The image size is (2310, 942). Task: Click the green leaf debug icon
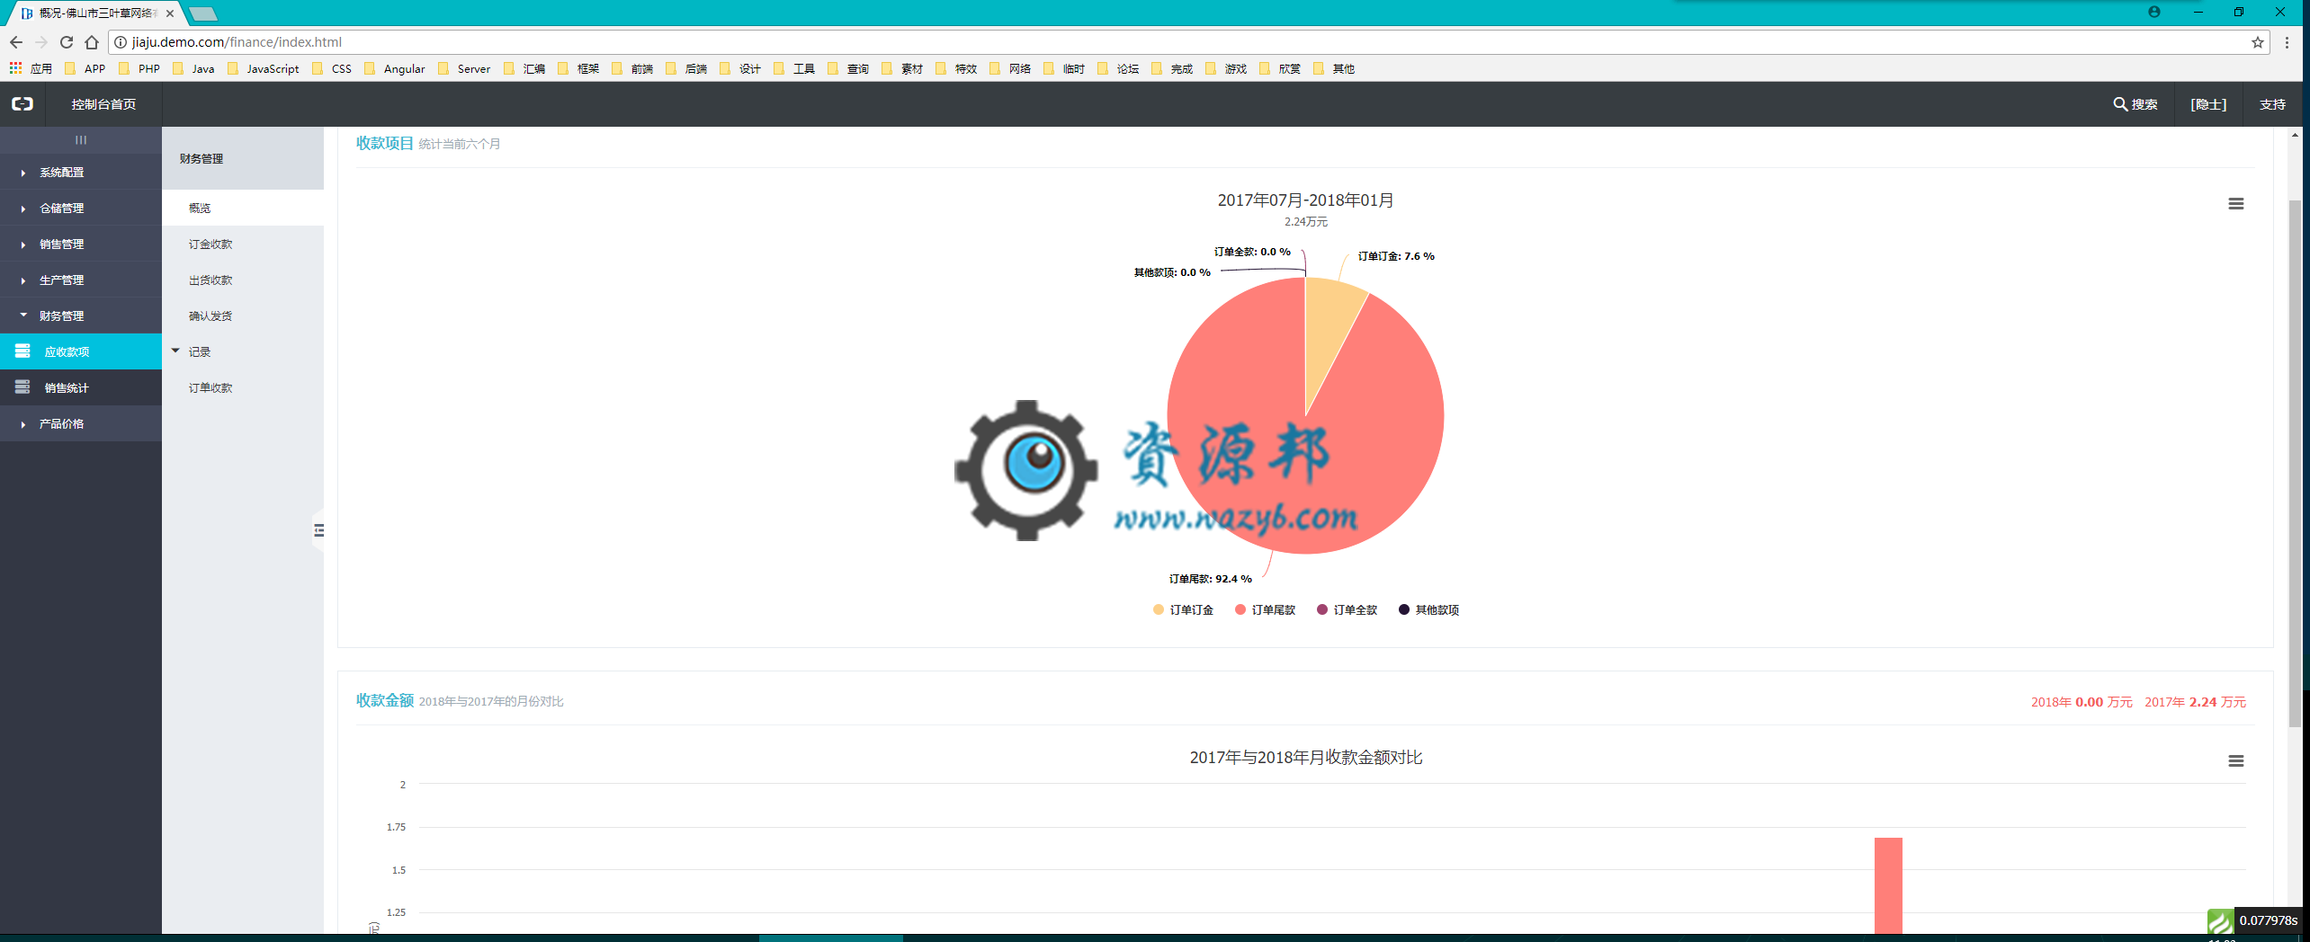click(2220, 921)
